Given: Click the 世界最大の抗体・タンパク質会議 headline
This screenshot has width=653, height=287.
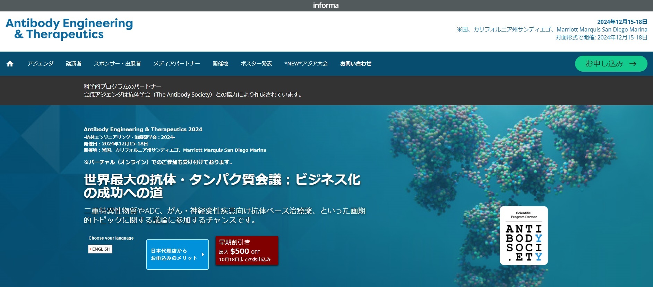Looking at the screenshot, I should pyautogui.click(x=222, y=186).
